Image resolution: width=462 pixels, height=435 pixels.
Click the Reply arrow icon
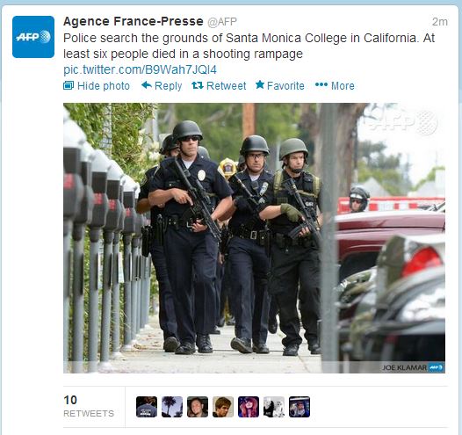(147, 85)
